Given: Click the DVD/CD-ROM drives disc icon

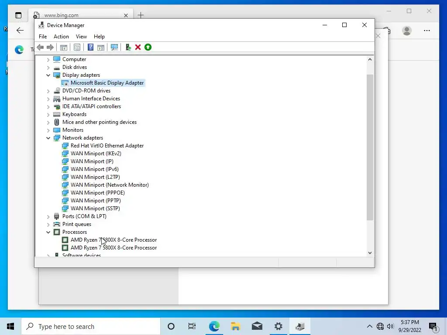Looking at the screenshot, I should click(x=57, y=91).
